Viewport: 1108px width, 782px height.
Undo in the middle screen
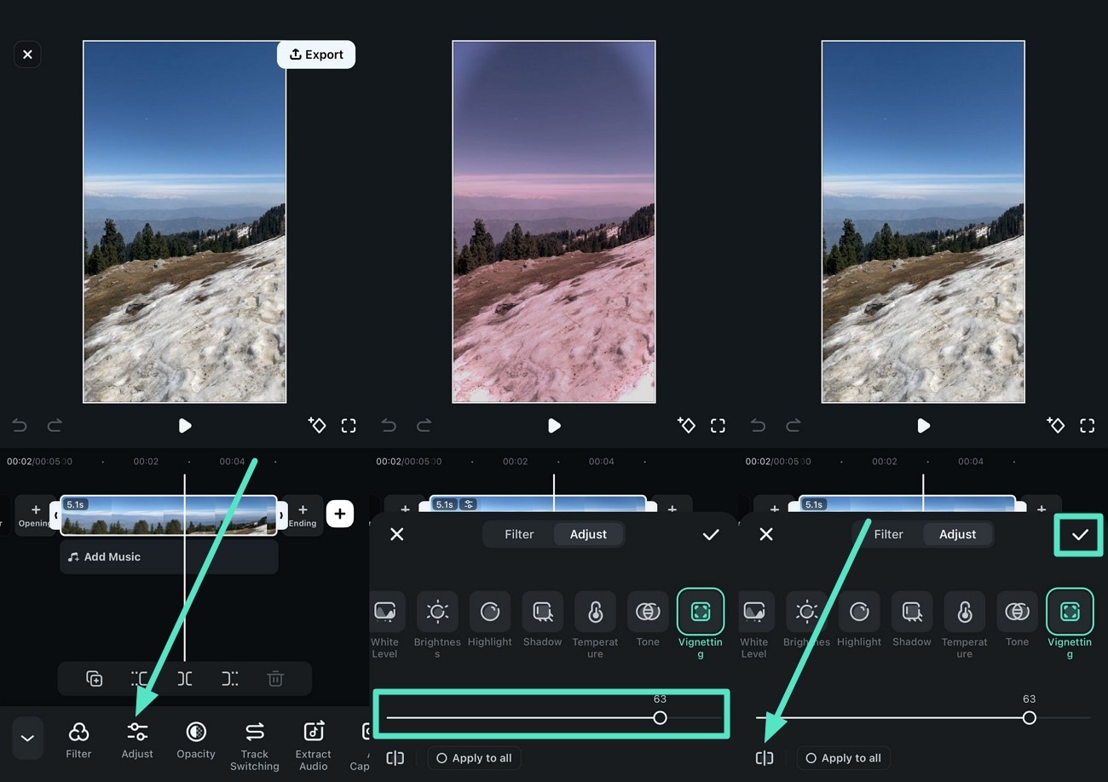click(389, 425)
